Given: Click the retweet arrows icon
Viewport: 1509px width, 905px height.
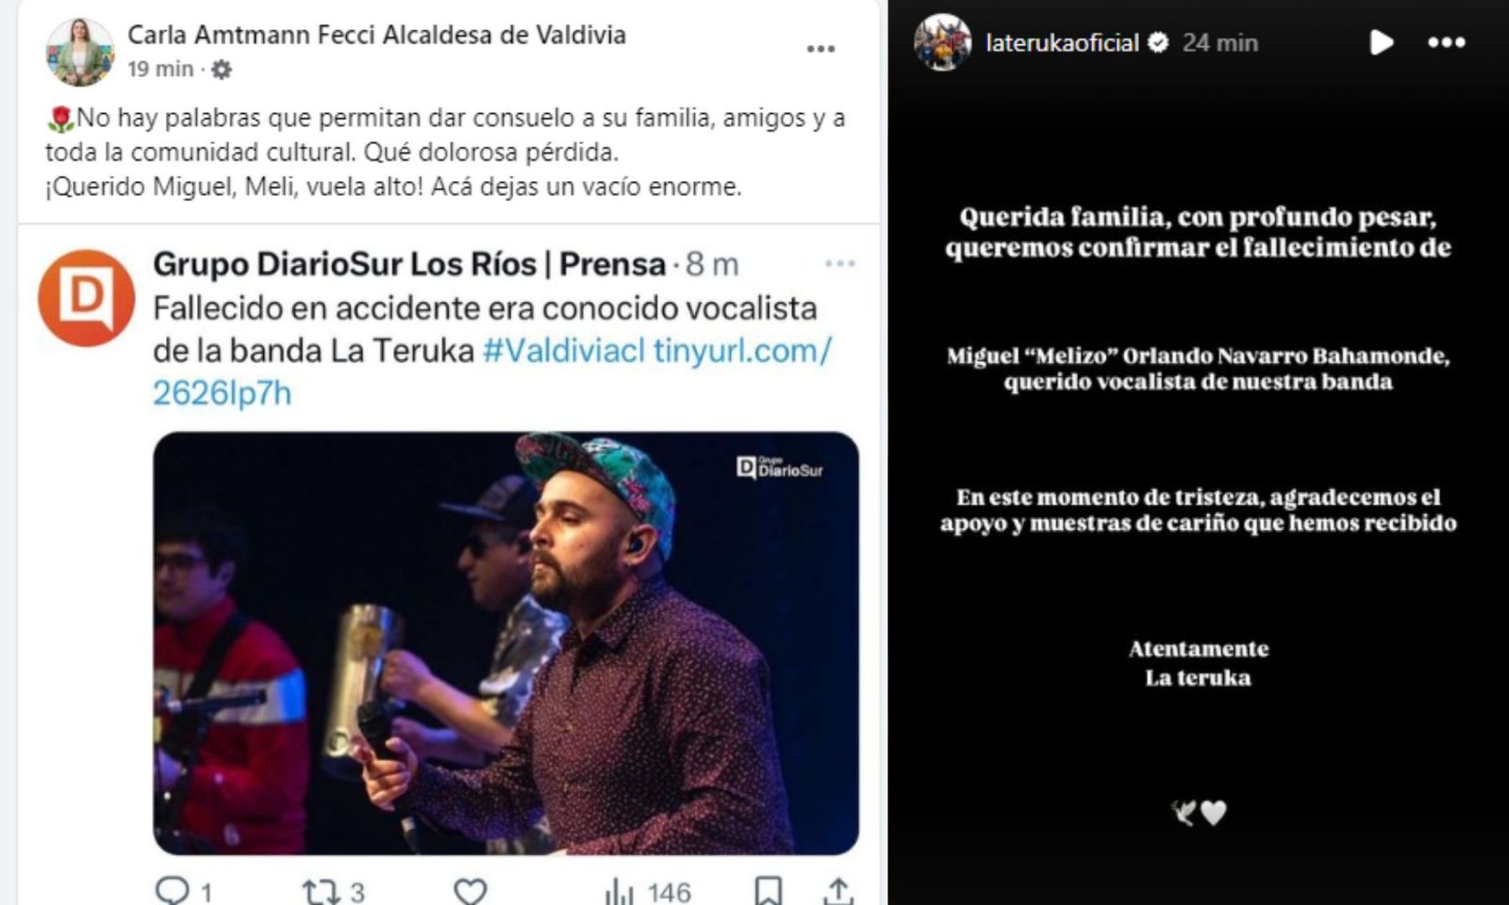Looking at the screenshot, I should [x=321, y=892].
